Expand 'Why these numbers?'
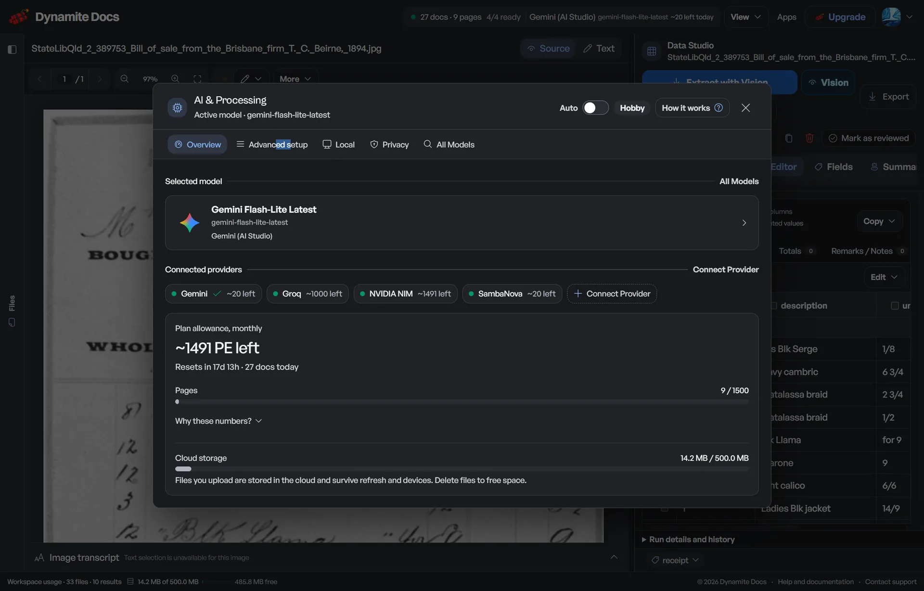This screenshot has width=924, height=591. [218, 421]
